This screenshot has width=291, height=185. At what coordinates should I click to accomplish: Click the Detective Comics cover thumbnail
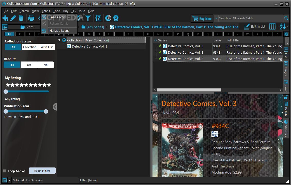point(183,150)
